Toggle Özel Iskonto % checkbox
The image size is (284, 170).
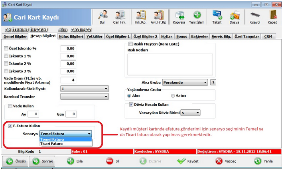6,48
